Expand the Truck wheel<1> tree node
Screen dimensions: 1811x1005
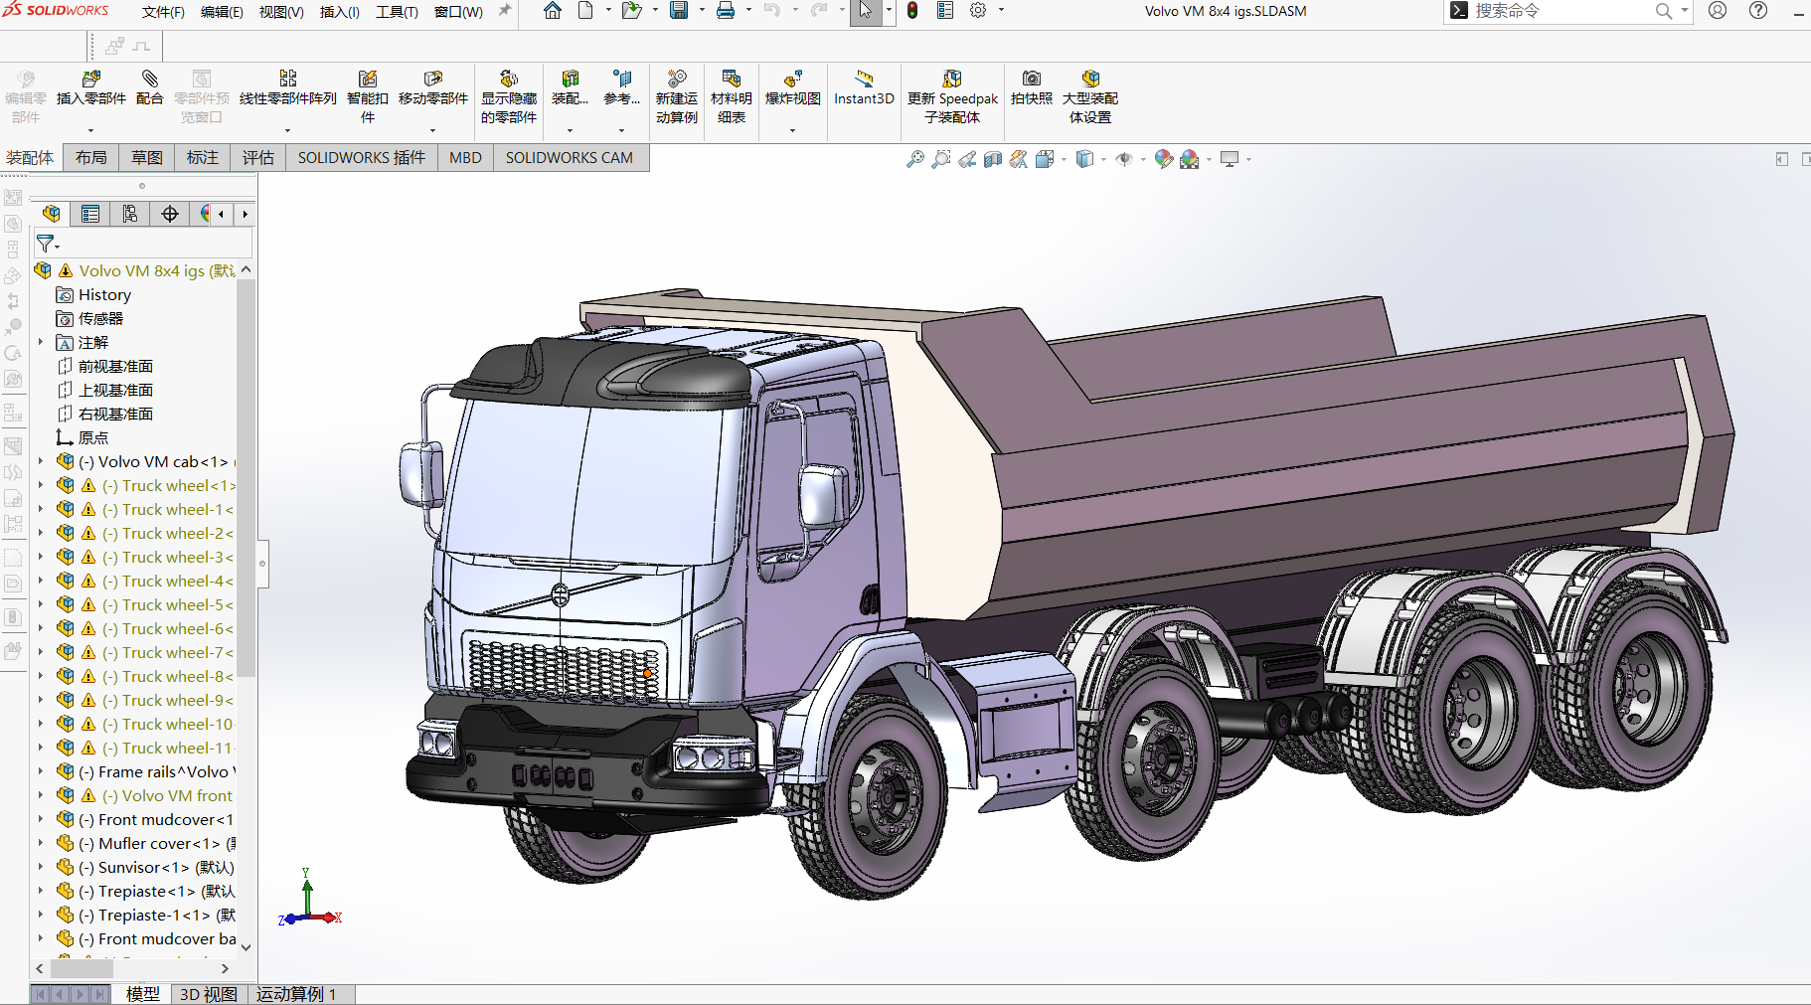click(x=41, y=485)
